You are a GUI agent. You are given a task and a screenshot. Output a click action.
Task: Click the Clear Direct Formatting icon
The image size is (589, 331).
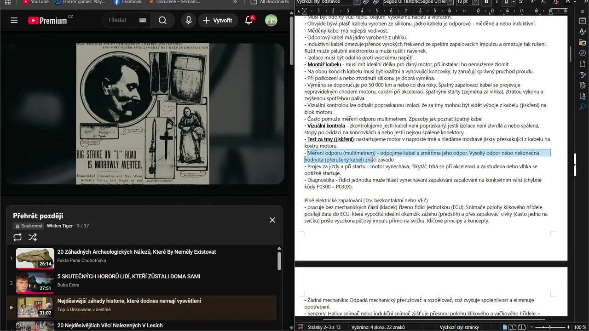tap(556, 2)
